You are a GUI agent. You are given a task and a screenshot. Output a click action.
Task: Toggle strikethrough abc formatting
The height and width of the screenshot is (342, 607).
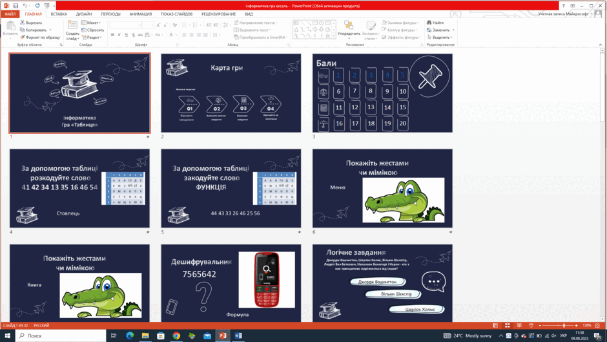pyautogui.click(x=140, y=35)
